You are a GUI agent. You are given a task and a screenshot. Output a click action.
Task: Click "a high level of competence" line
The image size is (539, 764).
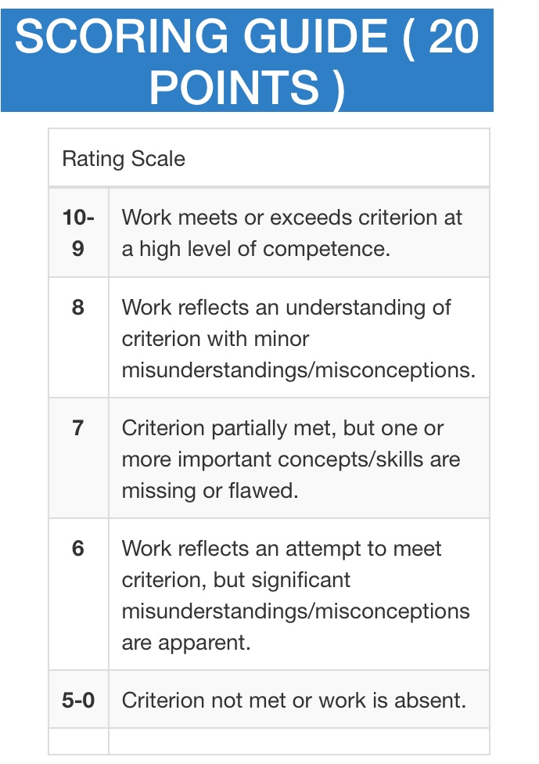(256, 248)
